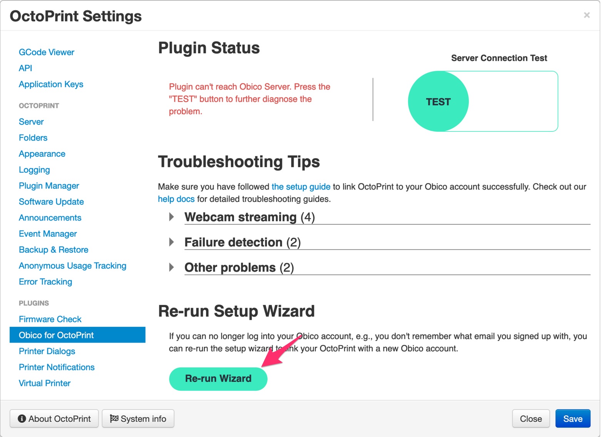This screenshot has width=616, height=437.
Task: Select Plugin Manager in the sidebar
Action: click(49, 186)
